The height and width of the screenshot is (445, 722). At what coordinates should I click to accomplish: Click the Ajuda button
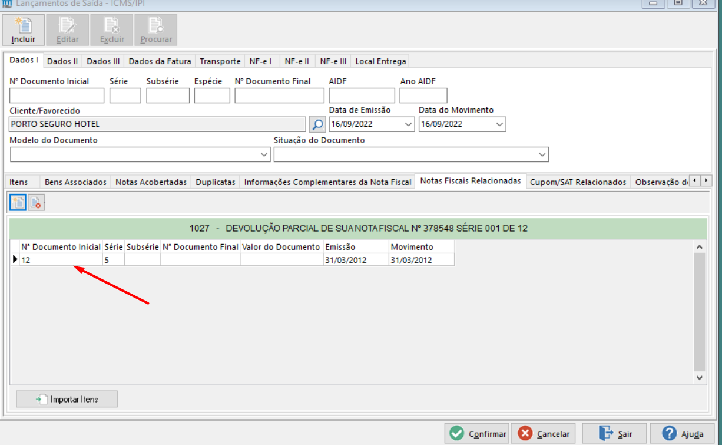tap(683, 434)
